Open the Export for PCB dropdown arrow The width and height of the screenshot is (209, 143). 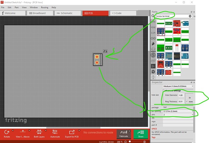tap(79, 130)
